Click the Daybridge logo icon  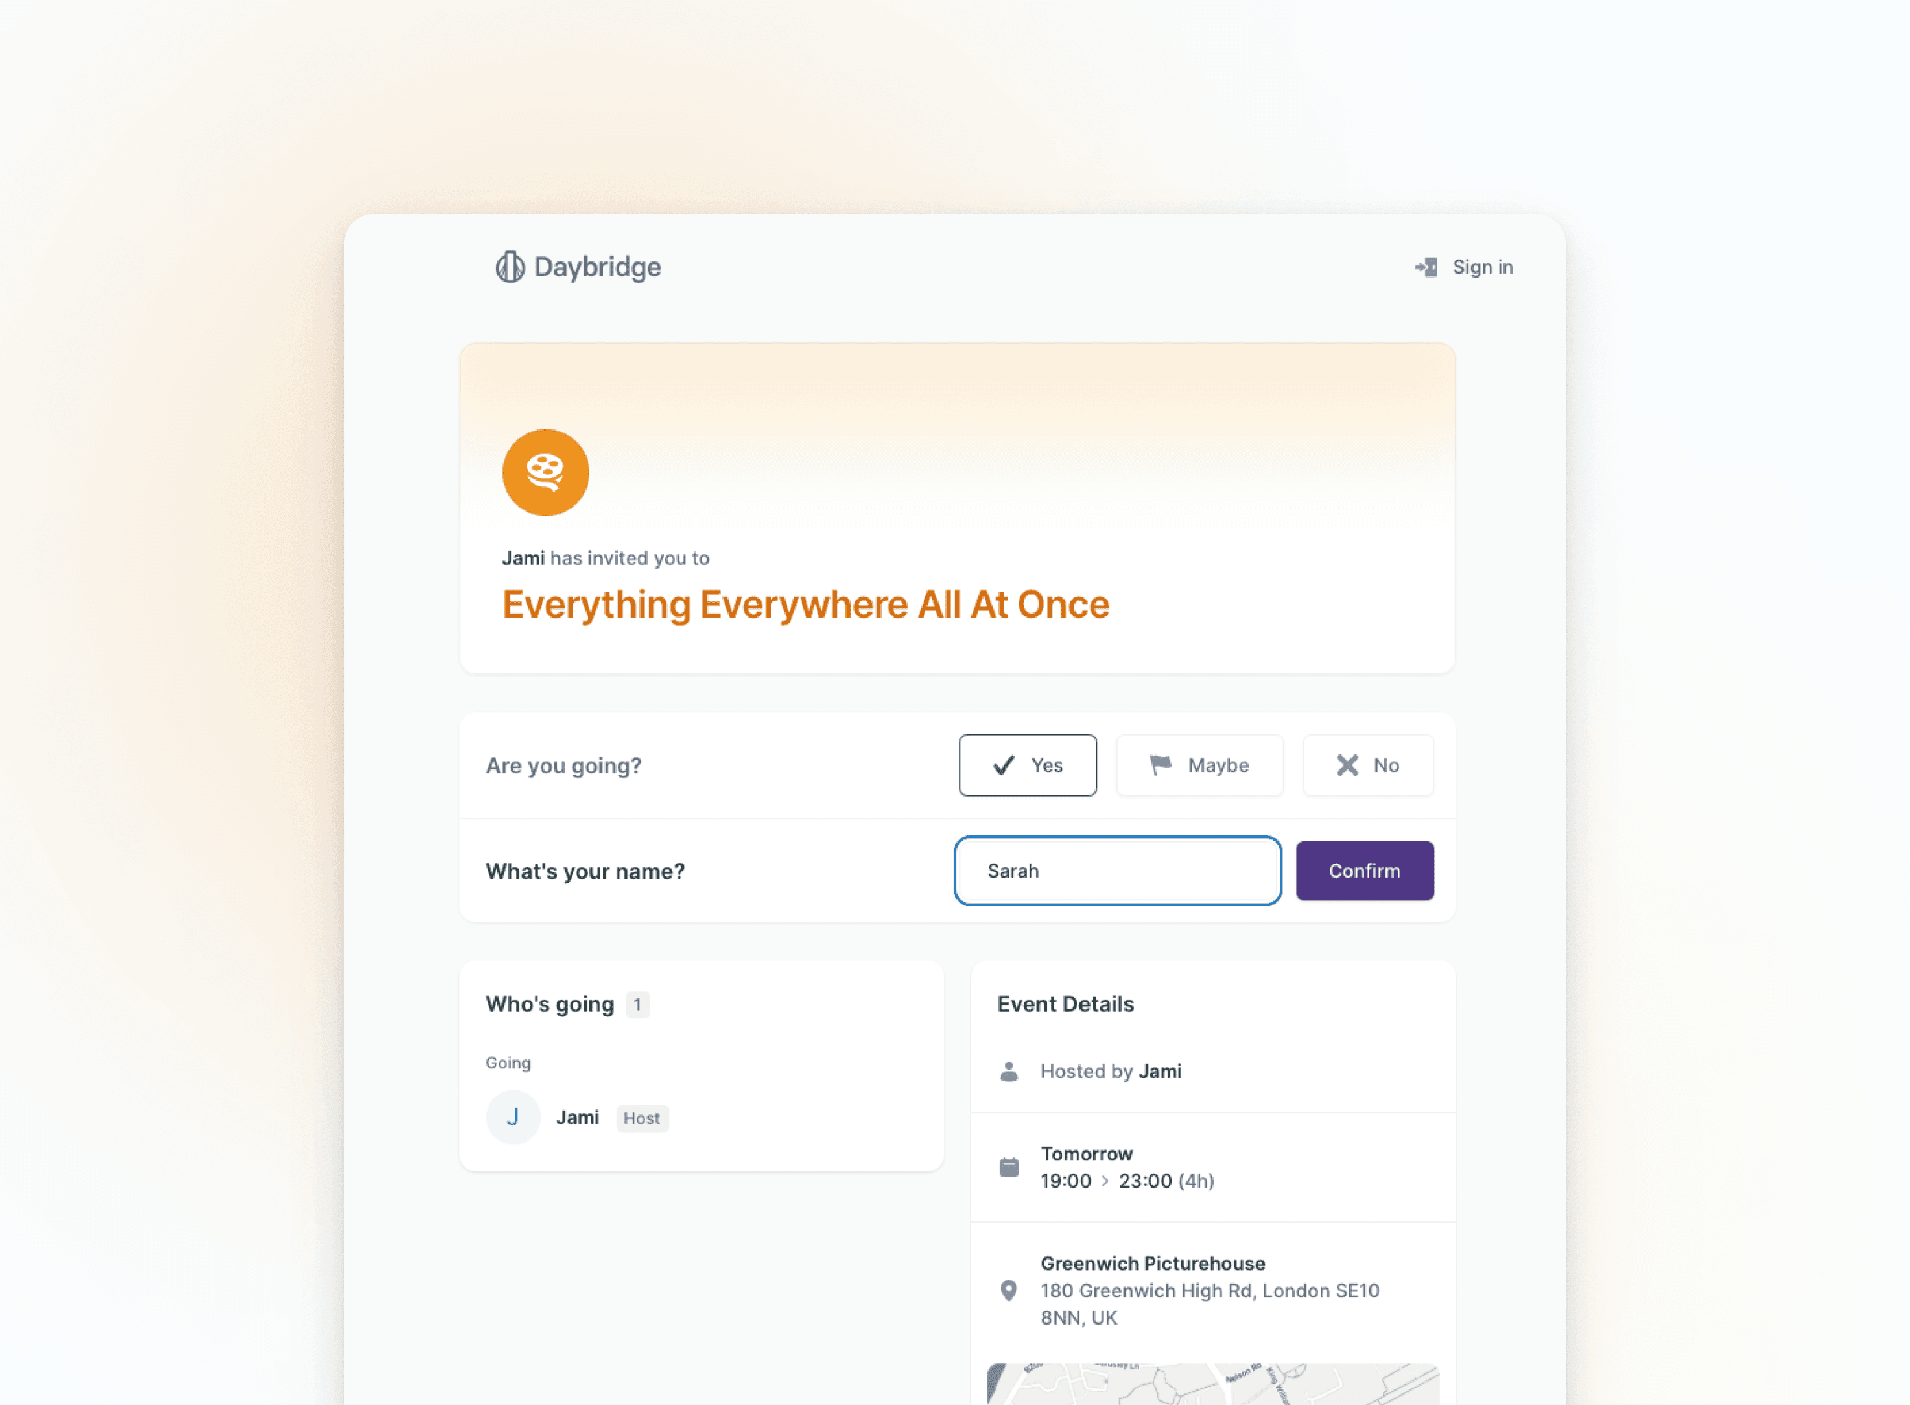coord(509,267)
